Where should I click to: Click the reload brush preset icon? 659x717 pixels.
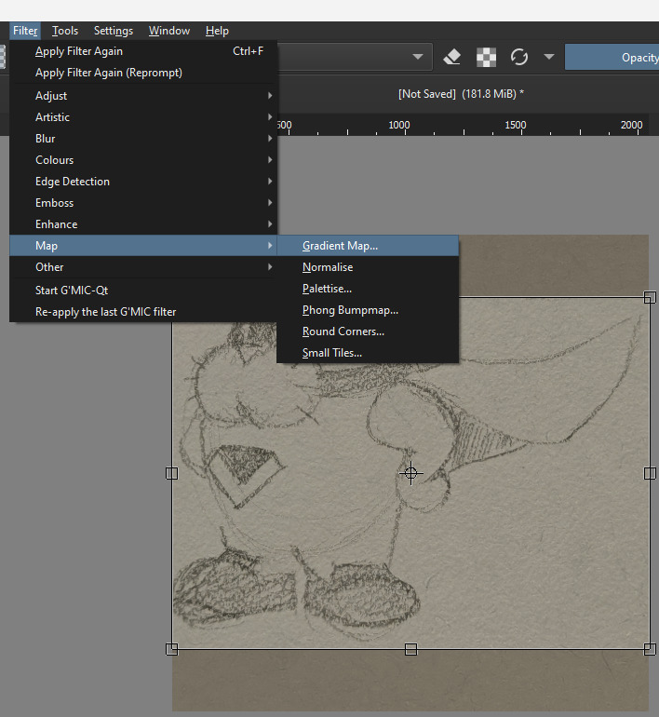click(519, 57)
